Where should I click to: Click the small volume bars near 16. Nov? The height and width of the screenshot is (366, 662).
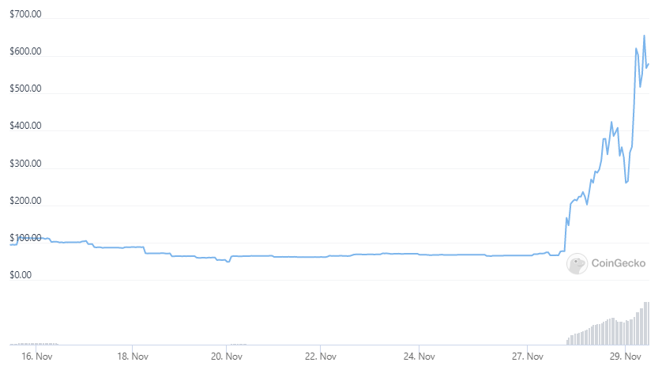tap(36, 344)
